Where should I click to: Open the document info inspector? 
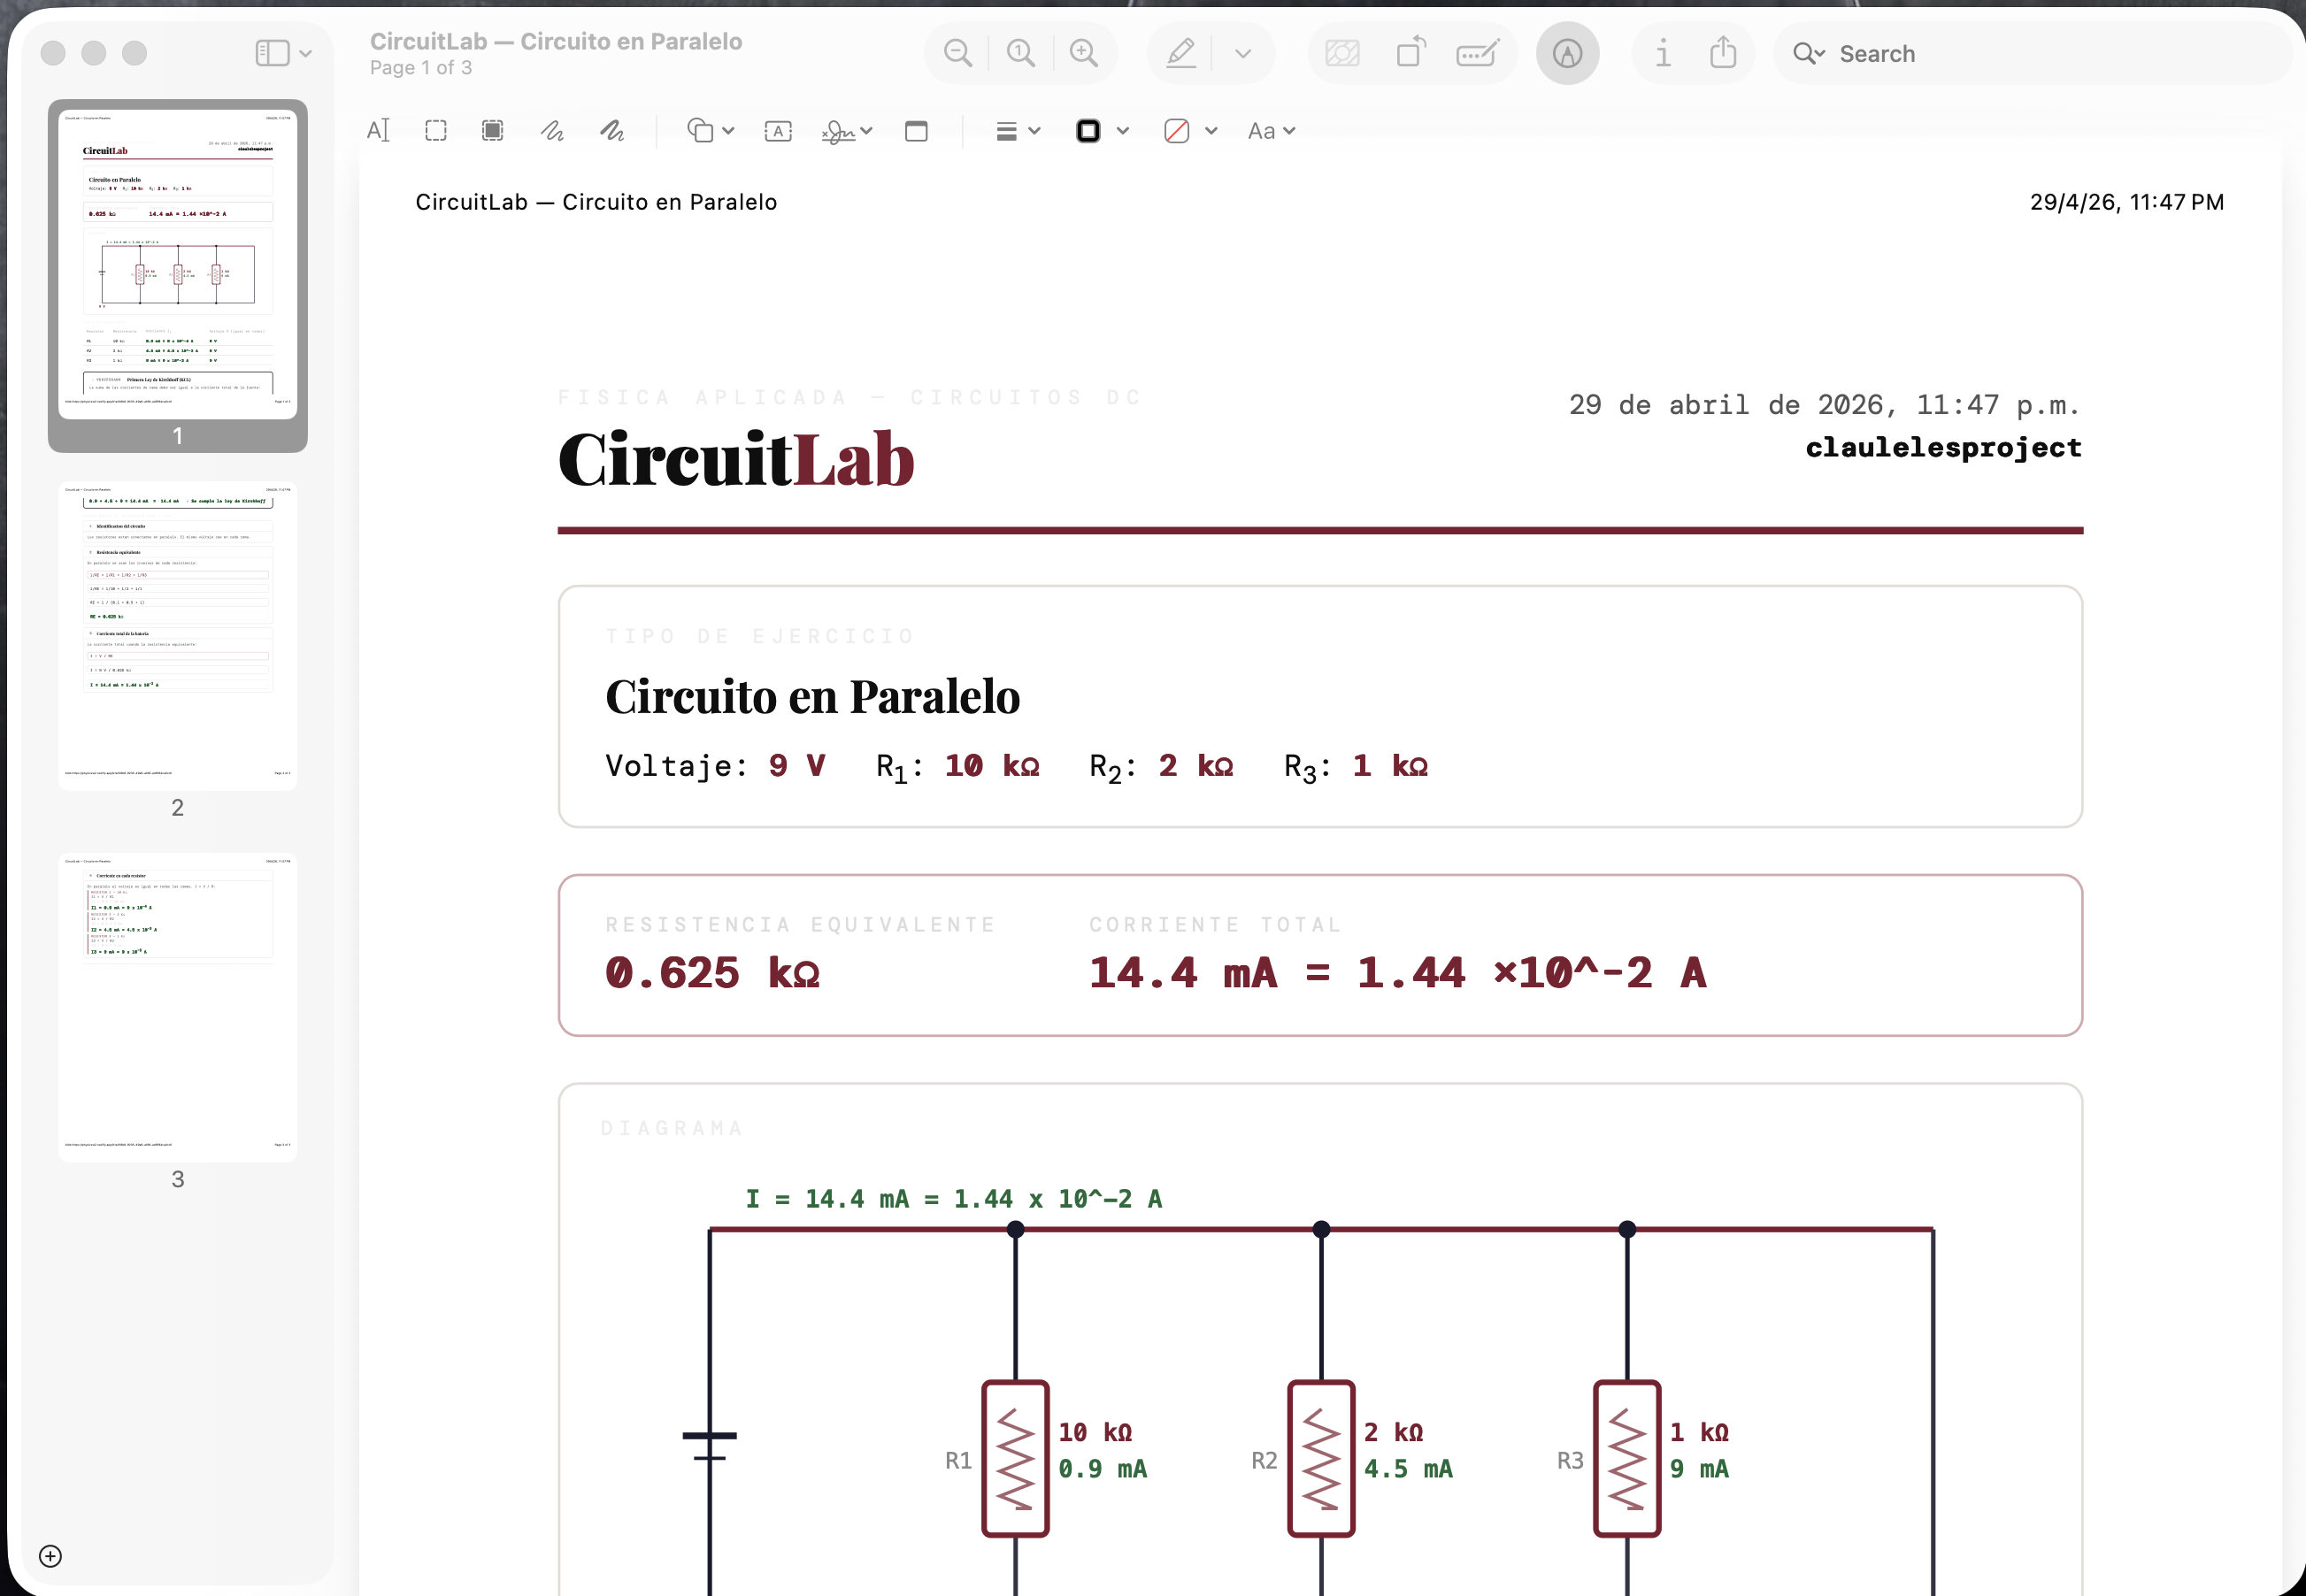(x=1662, y=53)
